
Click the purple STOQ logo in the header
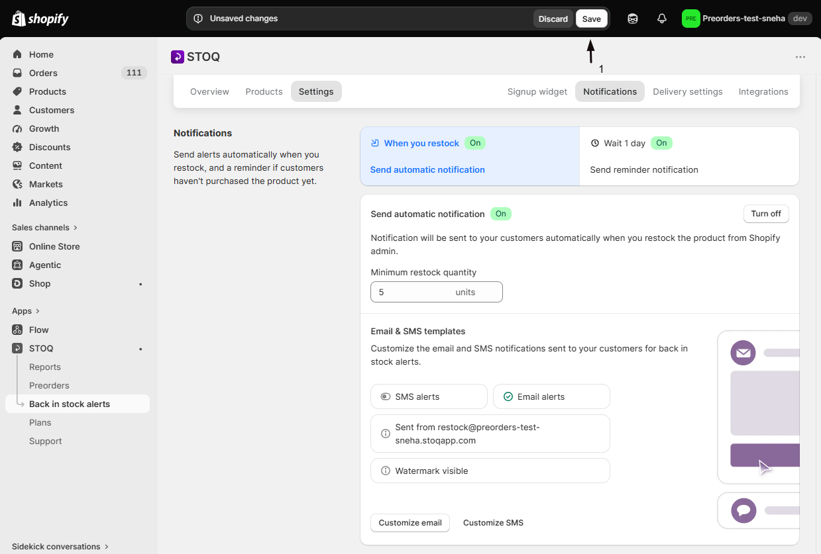[x=177, y=57]
